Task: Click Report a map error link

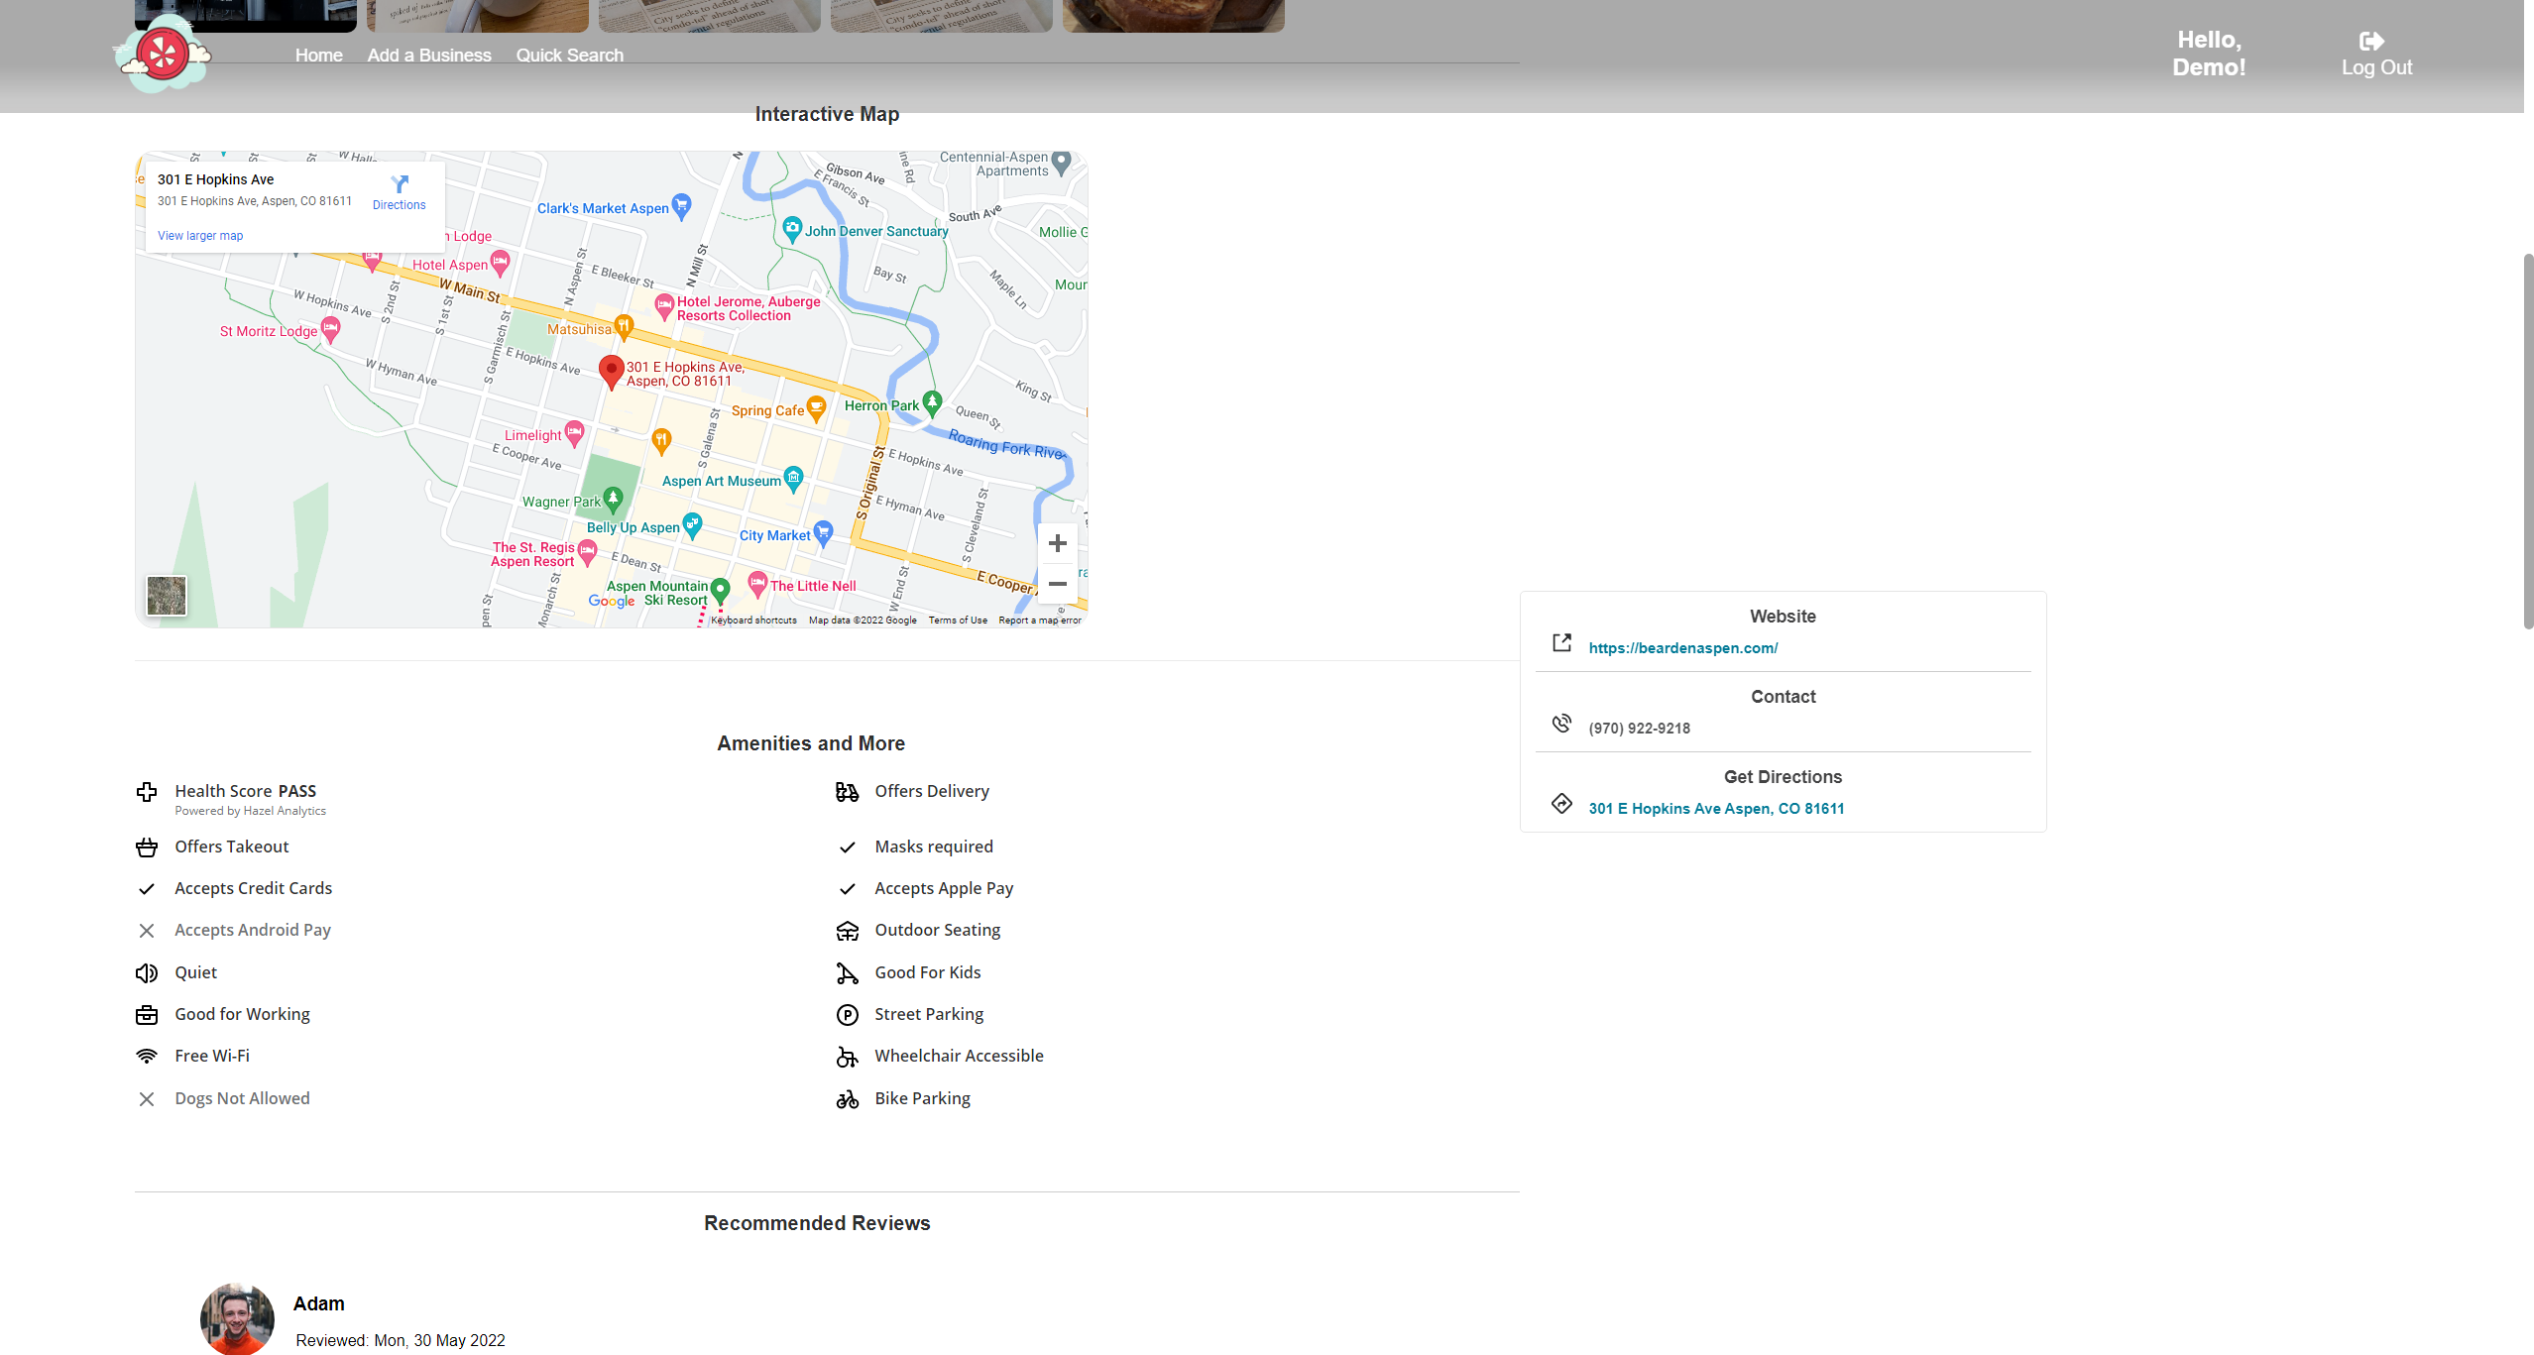Action: point(1040,621)
